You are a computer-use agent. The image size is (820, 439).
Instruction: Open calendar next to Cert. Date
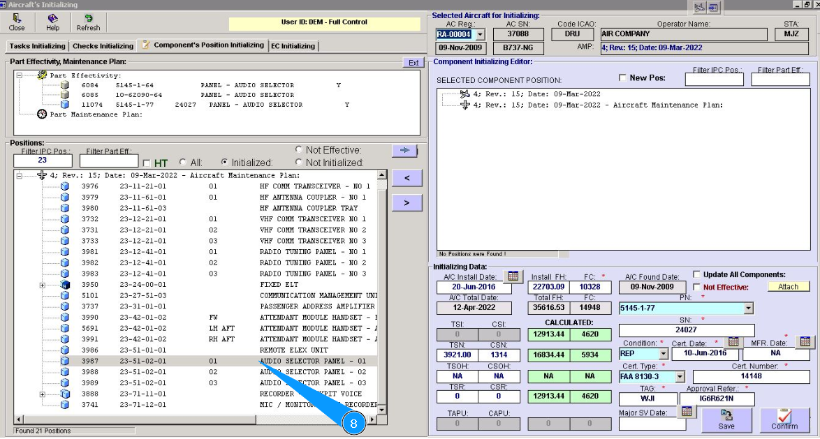click(x=733, y=341)
